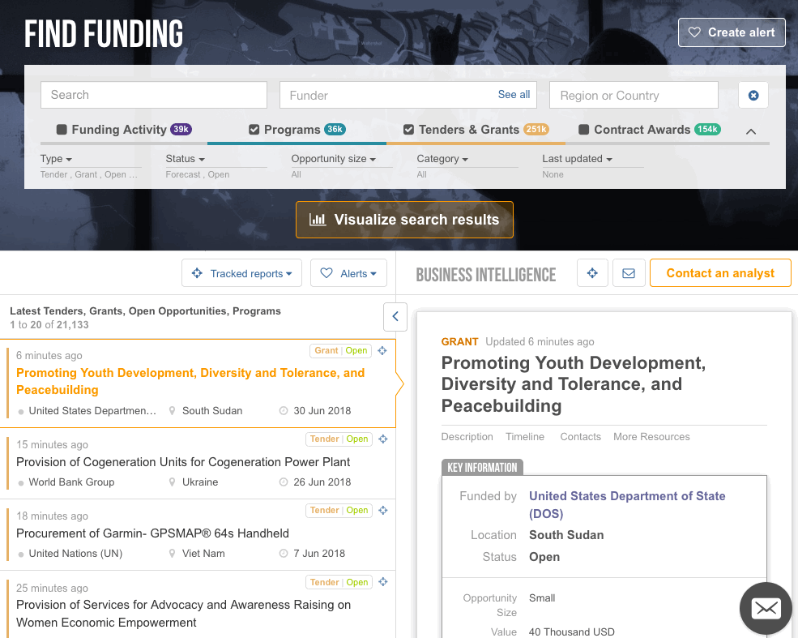Click the bar chart icon on Visualize button

(x=318, y=220)
